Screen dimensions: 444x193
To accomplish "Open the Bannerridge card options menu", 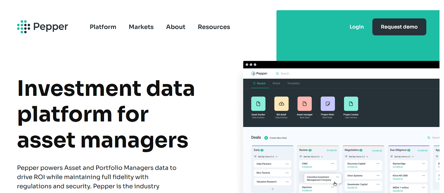I will pyautogui.click(x=423, y=164).
